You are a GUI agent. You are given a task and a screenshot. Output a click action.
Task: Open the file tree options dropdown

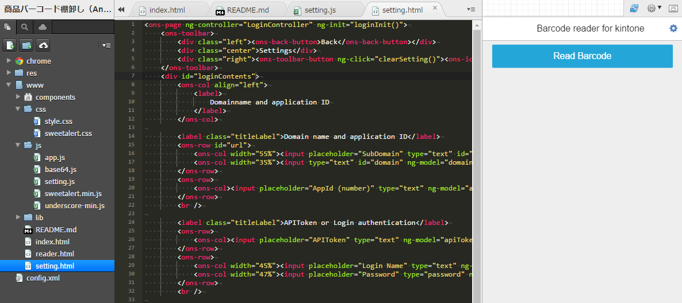coord(106,45)
